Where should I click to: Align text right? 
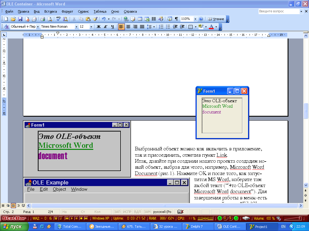pos(135,27)
